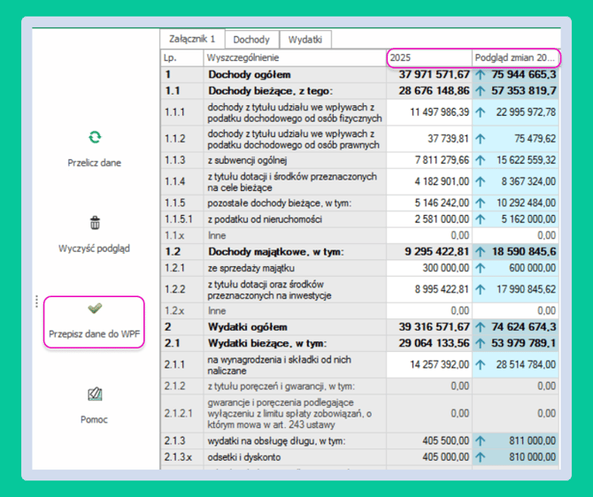Click the up arrow icon in Wydatki ogółem row
This screenshot has width=593, height=497.
[481, 327]
